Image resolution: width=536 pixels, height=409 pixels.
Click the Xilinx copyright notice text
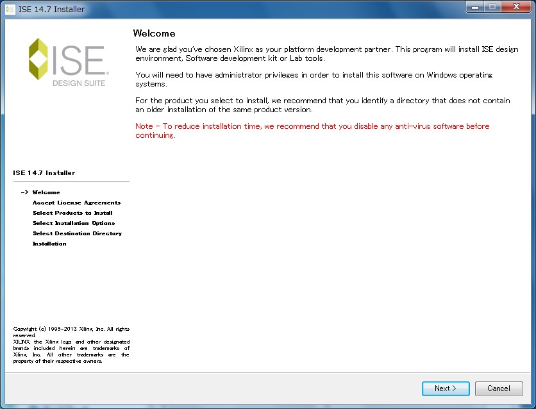coord(71,345)
